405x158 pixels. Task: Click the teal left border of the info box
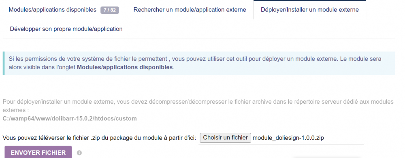coord(4,63)
